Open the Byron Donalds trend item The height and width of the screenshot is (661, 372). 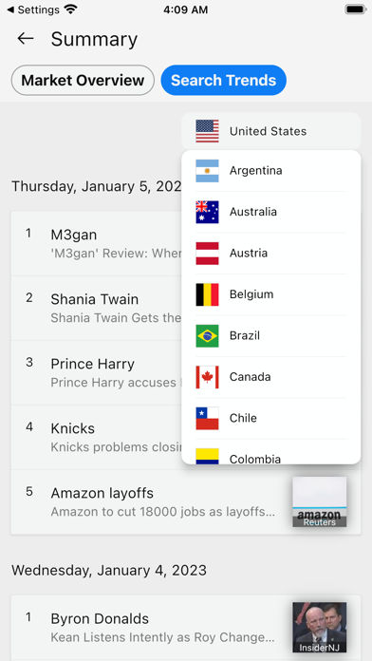(x=186, y=628)
